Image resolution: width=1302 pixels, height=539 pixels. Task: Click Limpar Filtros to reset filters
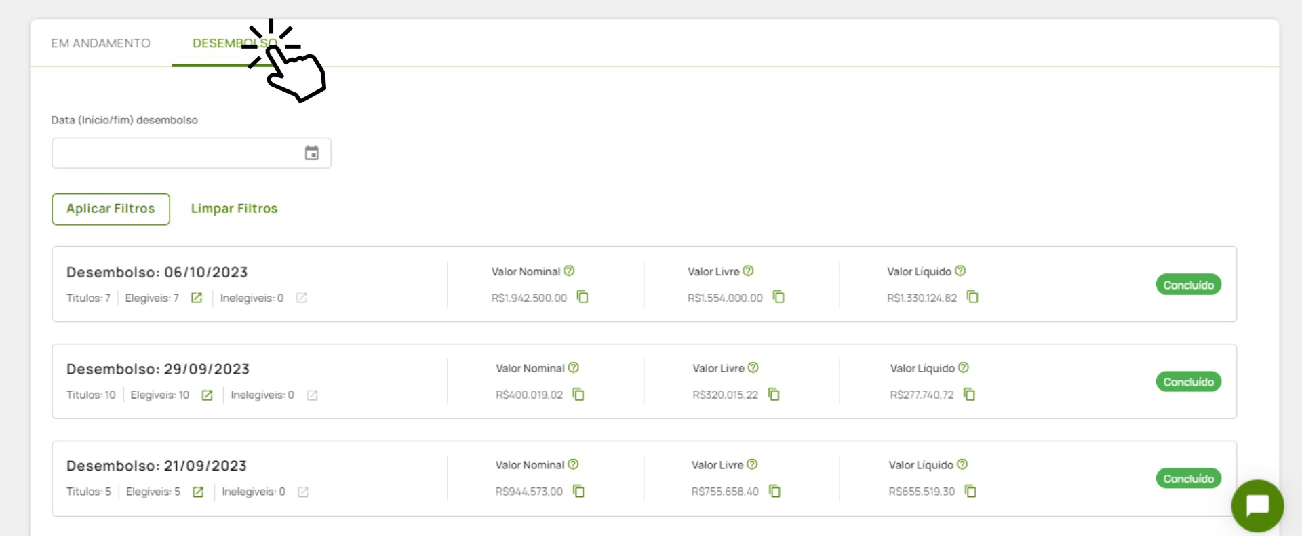pos(234,209)
